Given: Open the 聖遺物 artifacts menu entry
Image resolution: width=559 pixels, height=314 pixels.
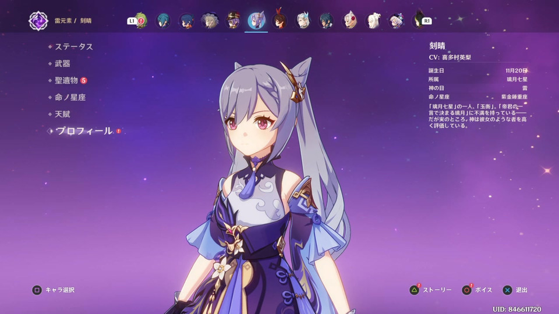Looking at the screenshot, I should click(66, 80).
